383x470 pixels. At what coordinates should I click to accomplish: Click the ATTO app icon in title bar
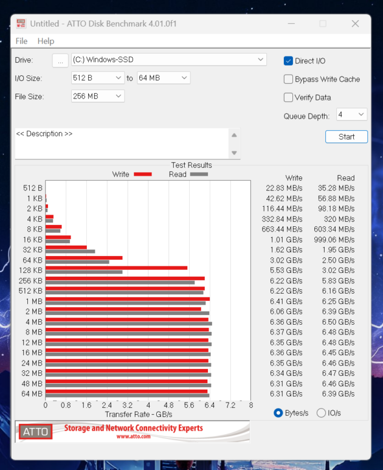pyautogui.click(x=21, y=23)
